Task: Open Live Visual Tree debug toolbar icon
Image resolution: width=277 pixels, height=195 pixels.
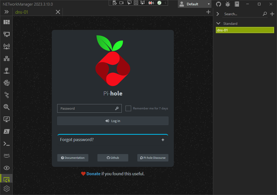Action: (x=115, y=3)
